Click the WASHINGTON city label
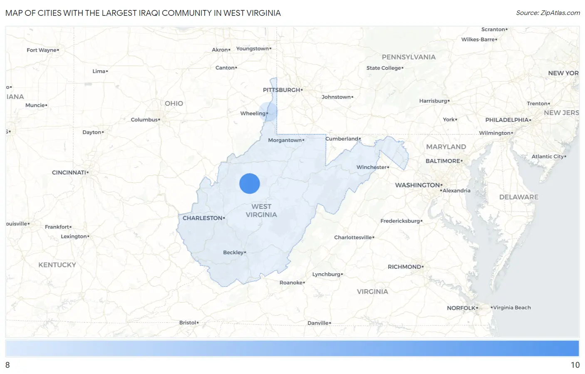 coord(418,185)
